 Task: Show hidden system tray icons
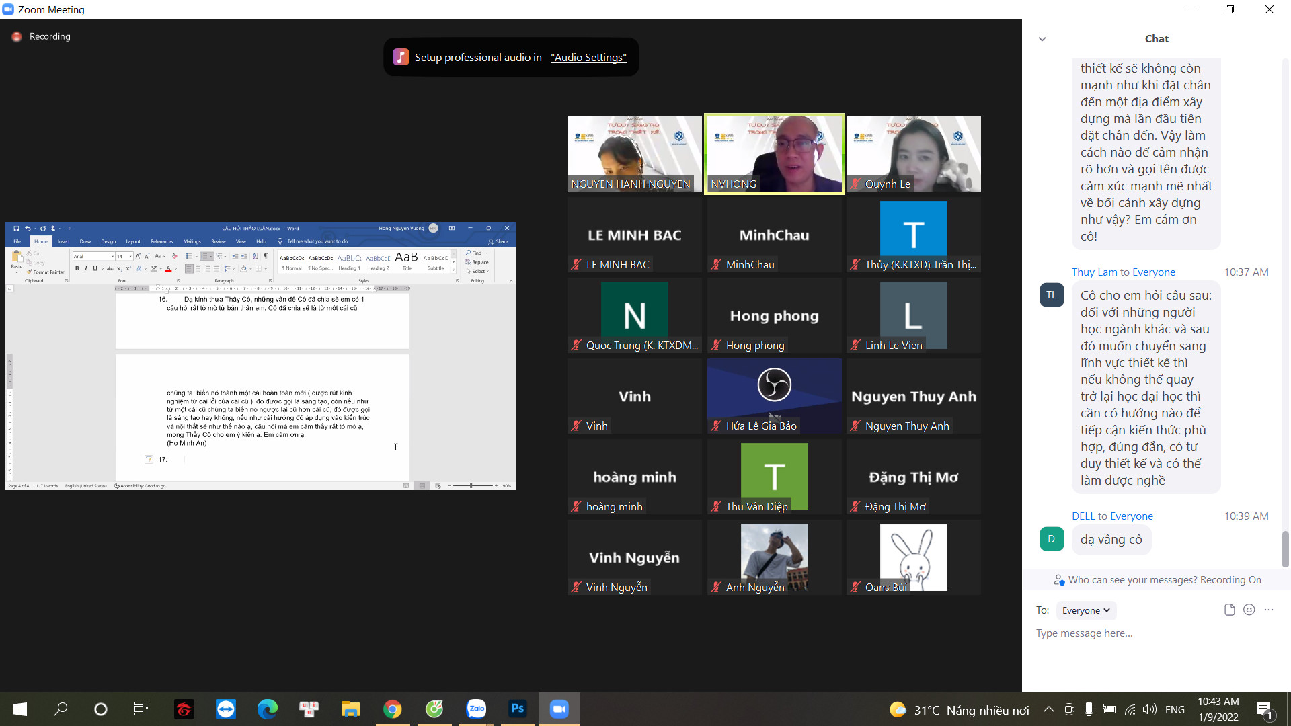click(x=1048, y=709)
